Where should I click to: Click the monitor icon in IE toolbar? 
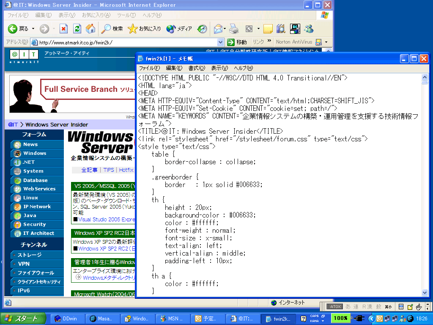295,28
